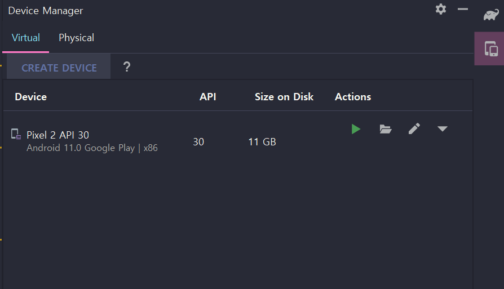Open the help question mark
The width and height of the screenshot is (504, 289).
click(127, 67)
